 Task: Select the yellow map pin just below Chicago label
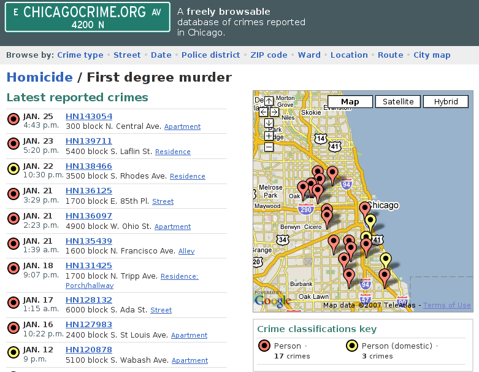point(370,223)
